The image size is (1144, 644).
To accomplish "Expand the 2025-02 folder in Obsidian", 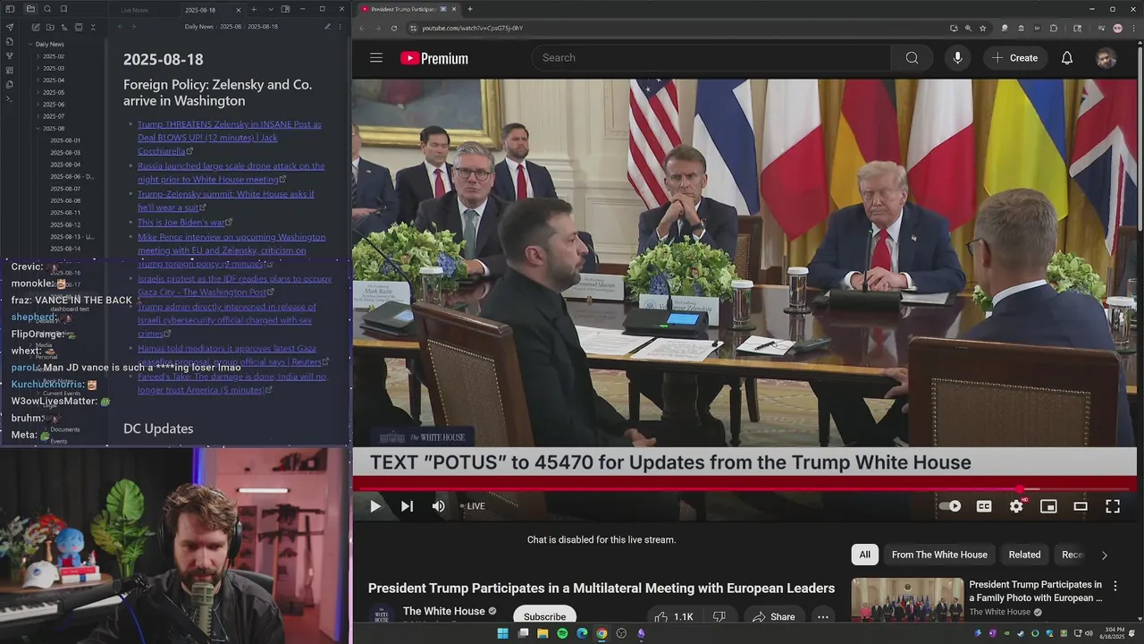I will coord(53,55).
